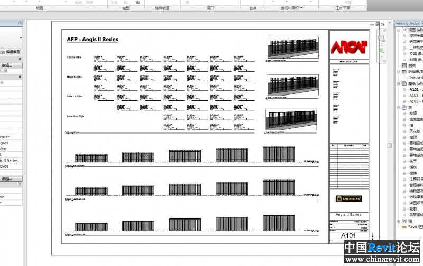
Task: Click the A101 sheet number in title block
Action: (348, 235)
